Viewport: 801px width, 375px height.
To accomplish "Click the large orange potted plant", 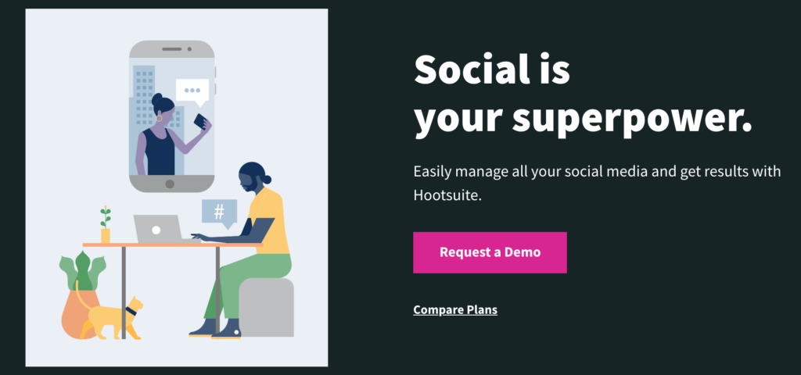I will point(81,297).
